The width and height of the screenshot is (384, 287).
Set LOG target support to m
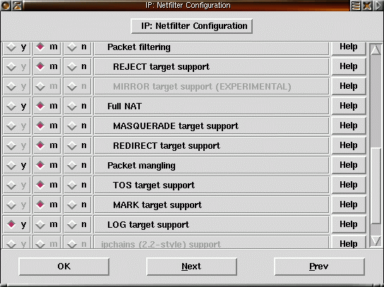pyautogui.click(x=47, y=224)
